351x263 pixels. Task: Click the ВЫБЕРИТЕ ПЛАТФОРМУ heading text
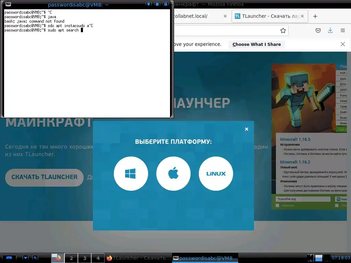point(173,141)
